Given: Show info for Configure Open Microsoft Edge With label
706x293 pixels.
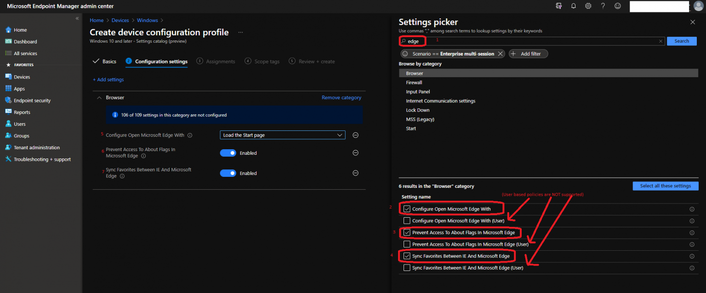Looking at the screenshot, I should [190, 135].
